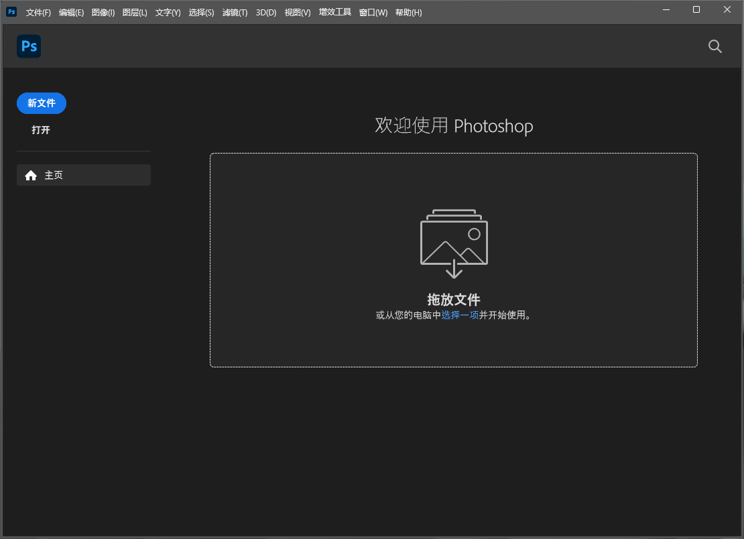Viewport: 744px width, 539px height.
Task: Open search with the magnifier icon
Action: [715, 46]
